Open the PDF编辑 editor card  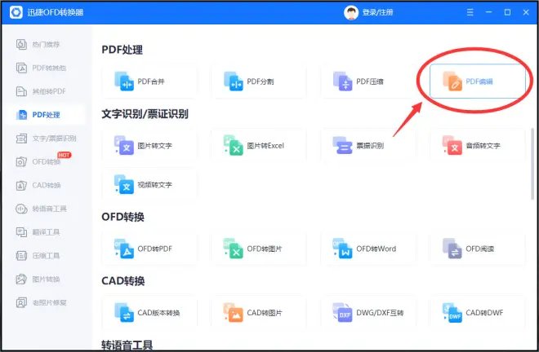[478, 81]
